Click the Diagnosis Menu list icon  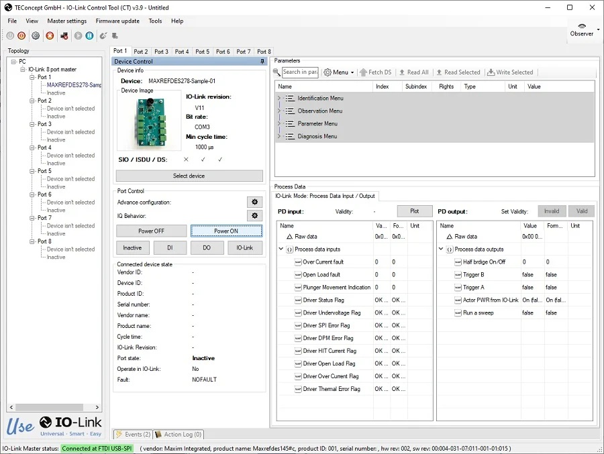coord(290,136)
